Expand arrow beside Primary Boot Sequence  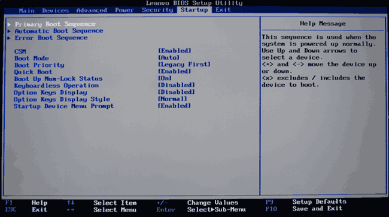[9, 25]
